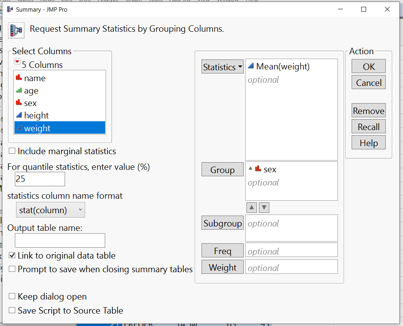
Task: Click Help in the Action panel
Action: pos(368,142)
